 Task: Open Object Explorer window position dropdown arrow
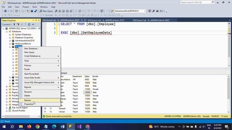tap(33, 20)
